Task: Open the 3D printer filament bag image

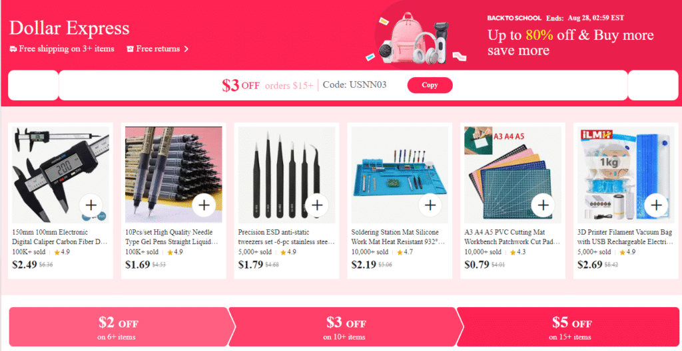Action: pyautogui.click(x=626, y=175)
